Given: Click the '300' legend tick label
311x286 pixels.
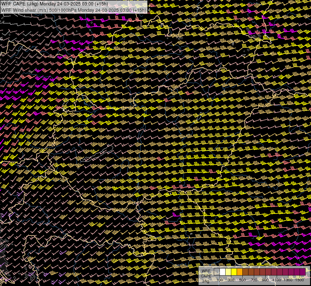Looking at the screenshot, I should [231, 280].
